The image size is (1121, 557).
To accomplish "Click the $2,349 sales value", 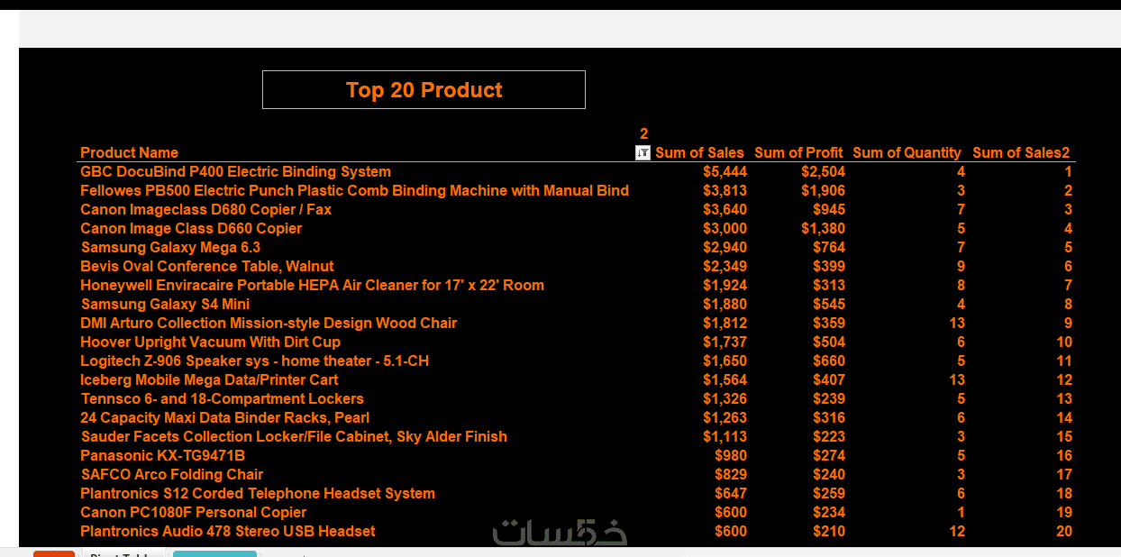I will point(725,267).
